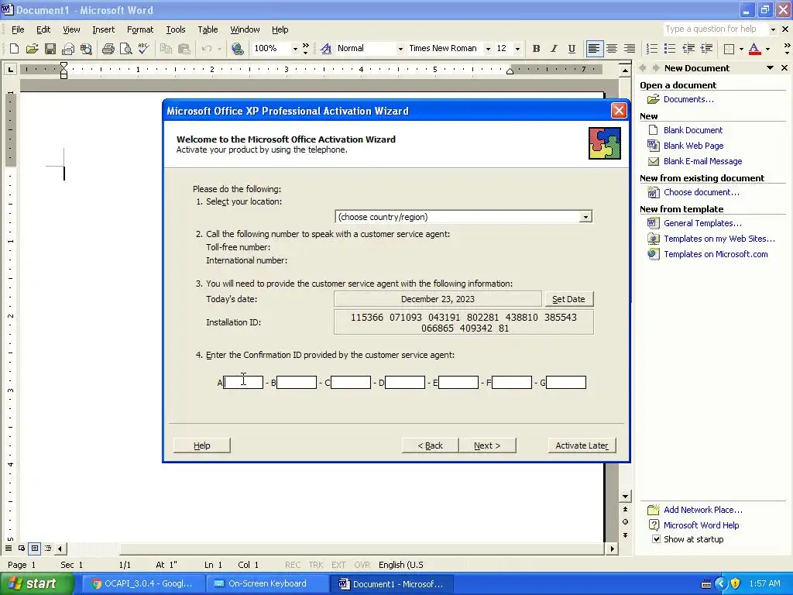Toggle Align Right alignment

[630, 49]
